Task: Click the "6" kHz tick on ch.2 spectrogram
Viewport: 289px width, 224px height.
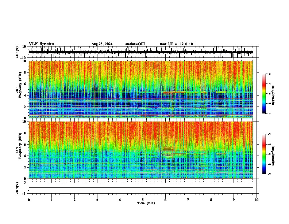Action: coord(26,145)
